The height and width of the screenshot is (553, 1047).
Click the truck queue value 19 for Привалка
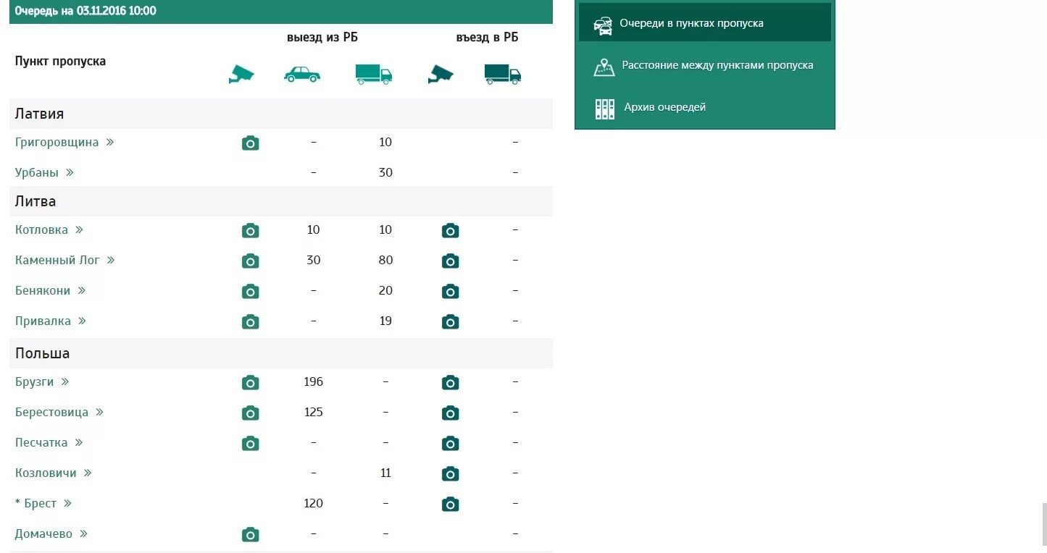pos(385,321)
